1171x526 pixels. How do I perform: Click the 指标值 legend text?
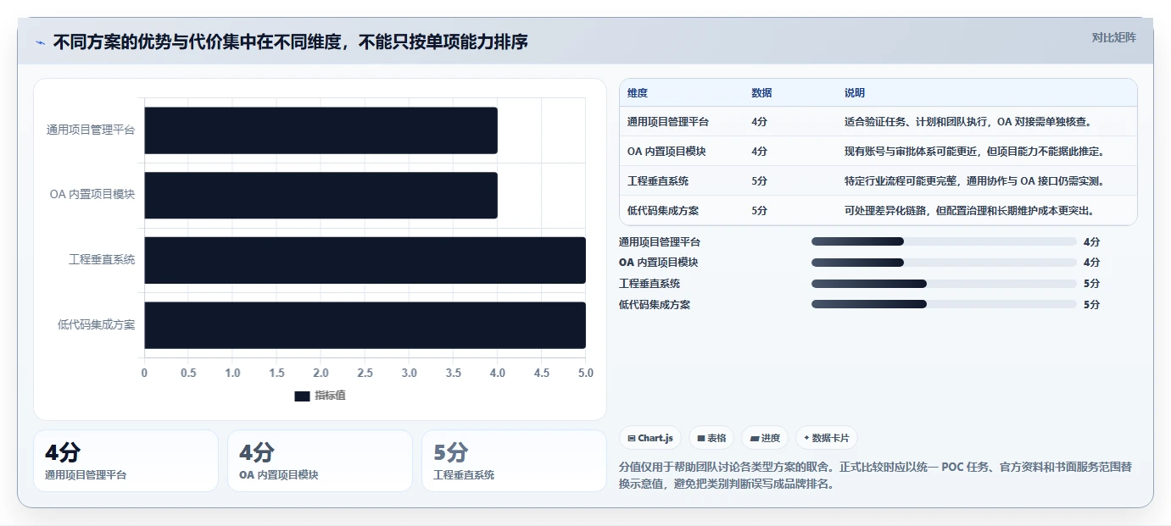pyautogui.click(x=330, y=396)
